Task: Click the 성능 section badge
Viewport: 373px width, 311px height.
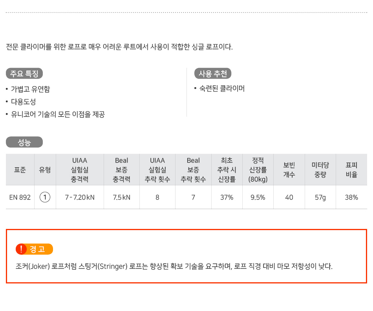Action: [x=24, y=142]
